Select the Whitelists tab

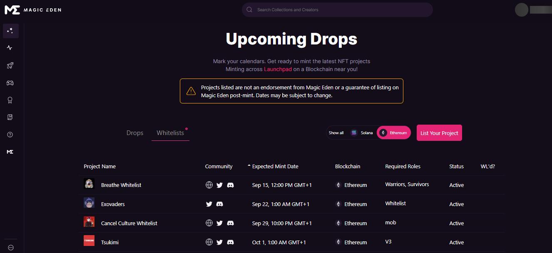[170, 133]
